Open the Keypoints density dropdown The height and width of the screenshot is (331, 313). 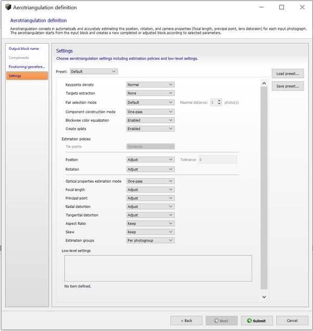click(150, 85)
